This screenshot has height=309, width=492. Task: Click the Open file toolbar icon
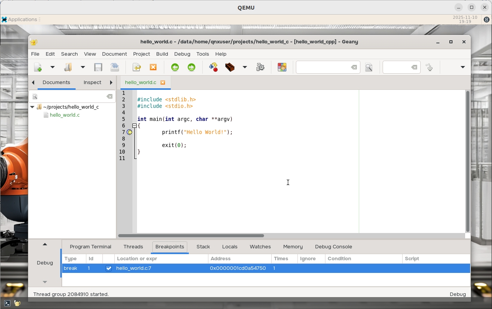pyautogui.click(x=68, y=67)
